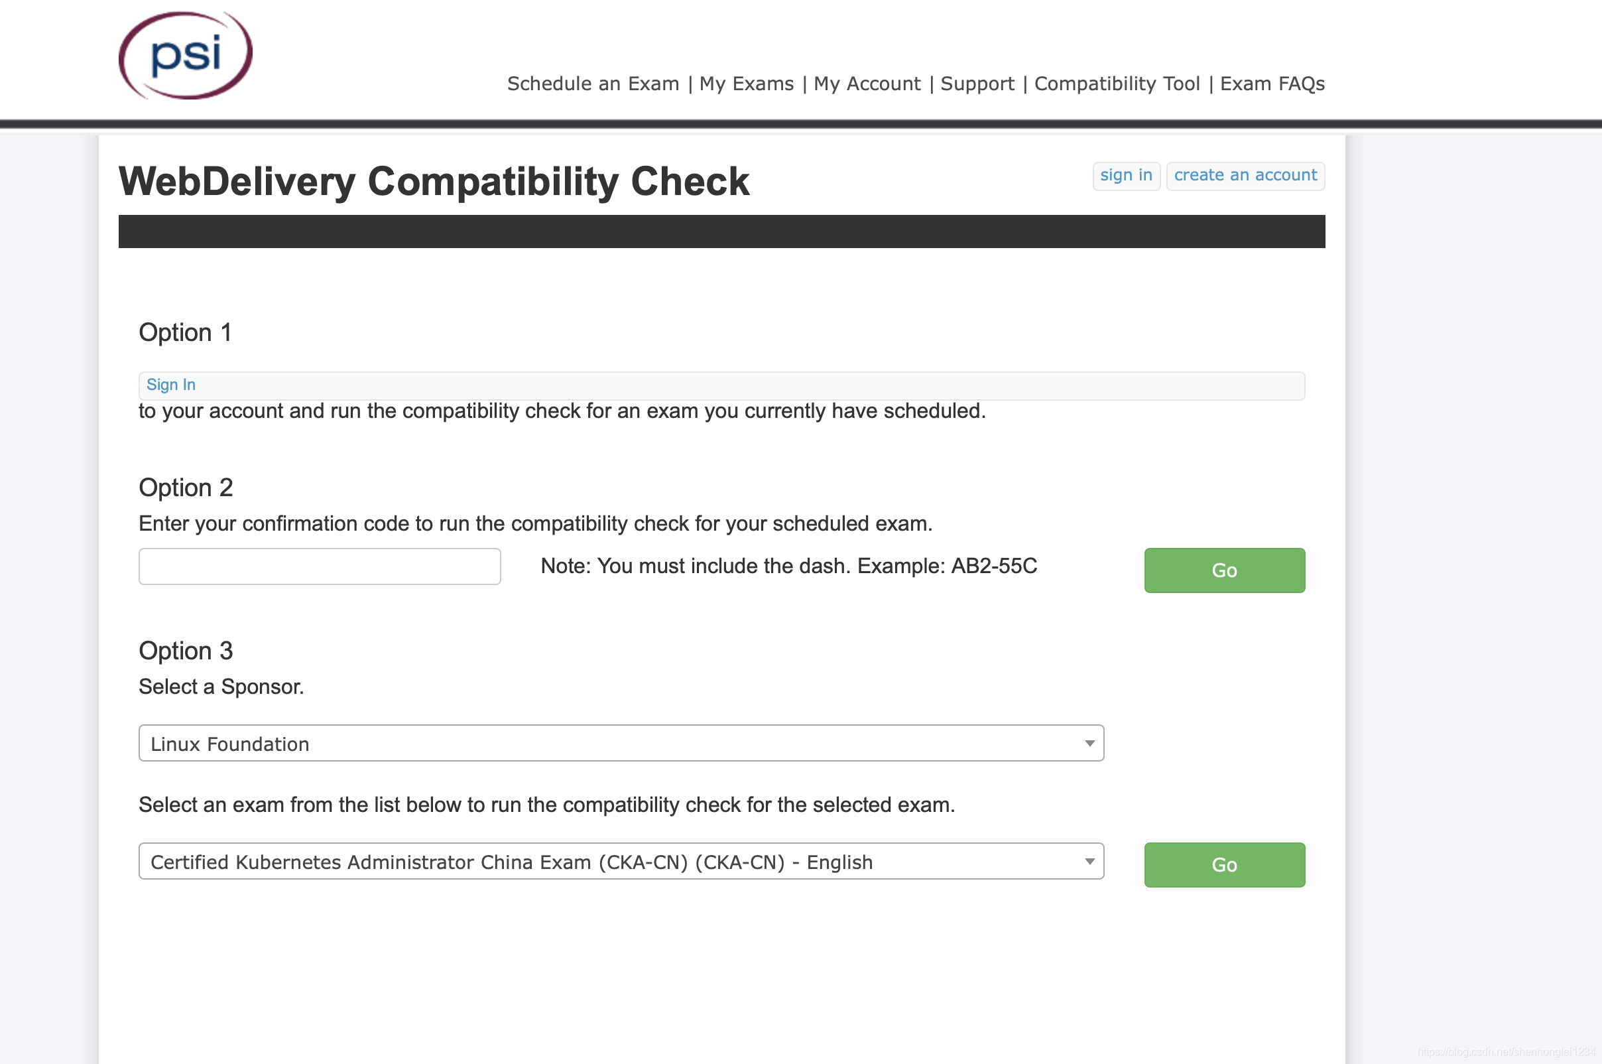Click the sponsor dropdown arrow
Viewport: 1602px width, 1064px height.
click(1089, 744)
